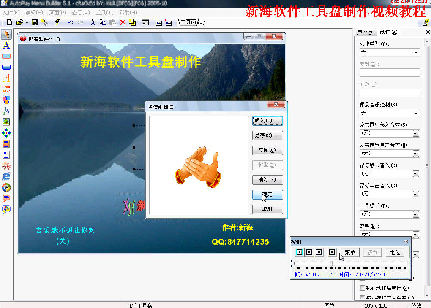The width and height of the screenshot is (431, 308).
Task: Browse for 公共鼠标单击音效 sound
Action: click(x=416, y=154)
